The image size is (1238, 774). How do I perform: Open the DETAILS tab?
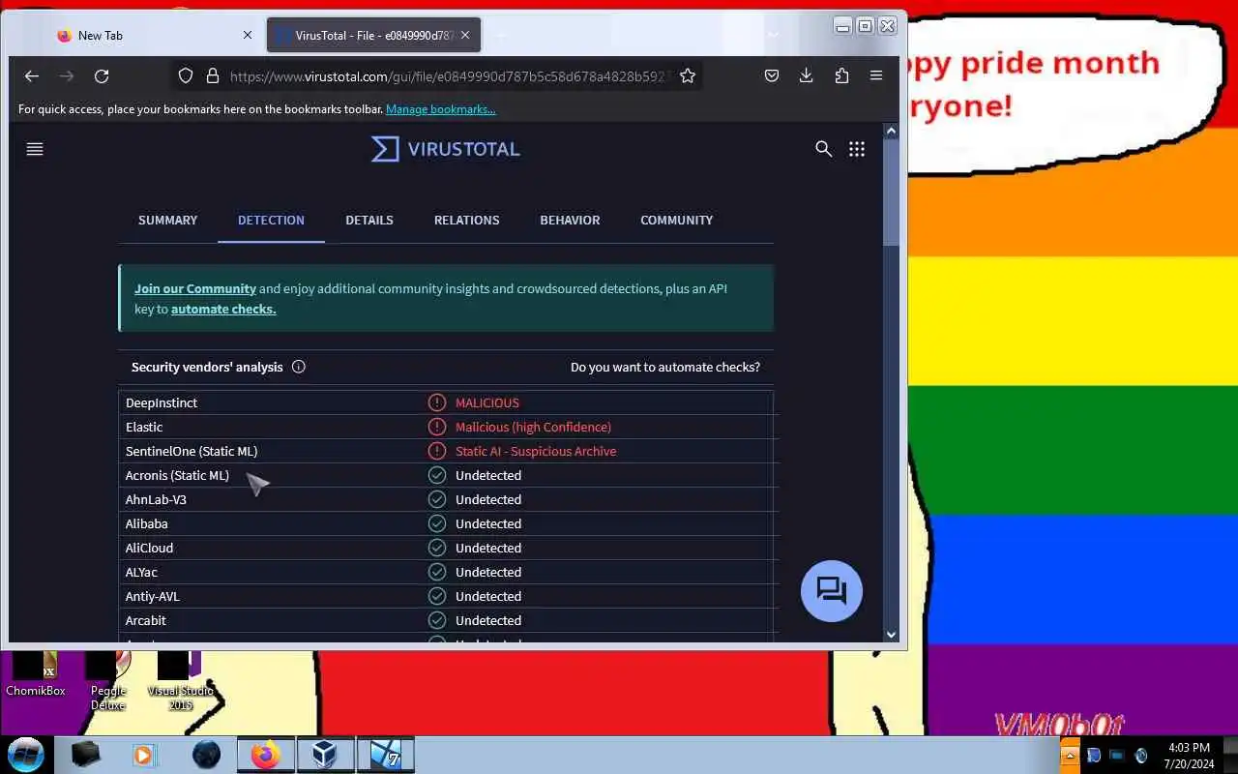click(x=369, y=220)
